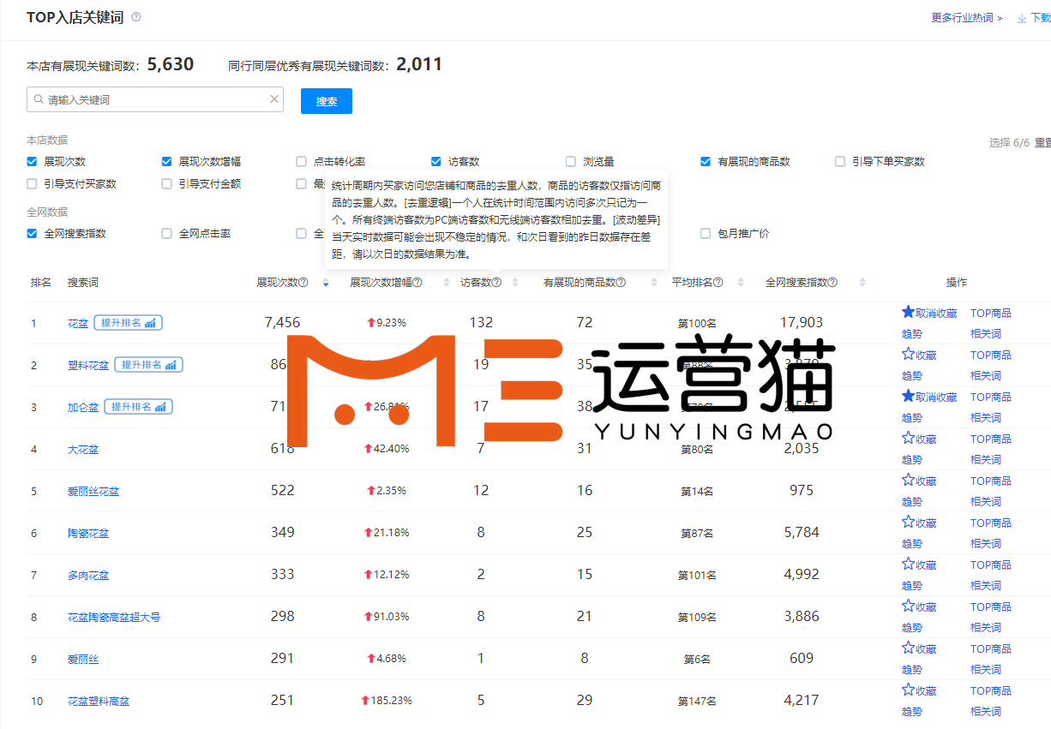Viewport: 1051px width, 729px height.
Task: Unfavorite 加仑盆 via filled star
Action: 908,397
